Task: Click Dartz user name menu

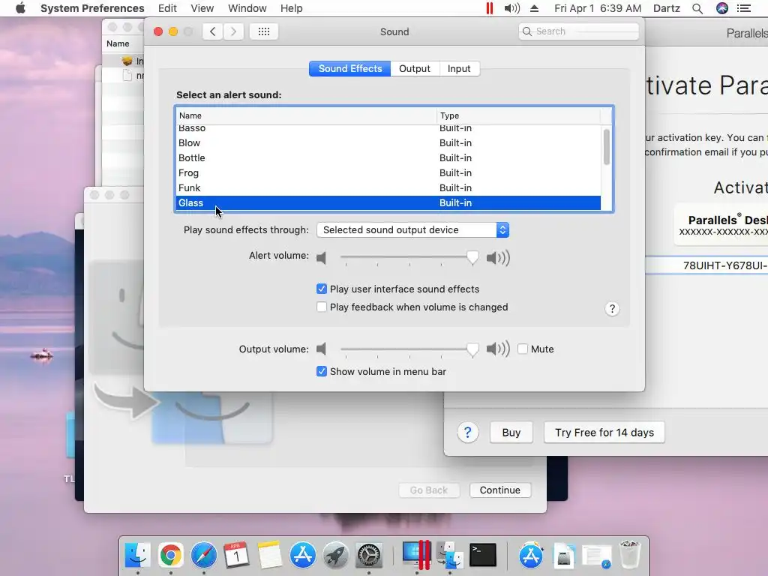Action: 667,8
